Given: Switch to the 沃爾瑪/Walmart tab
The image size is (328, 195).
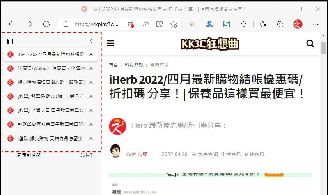Looking at the screenshot, I should pos(51,69).
